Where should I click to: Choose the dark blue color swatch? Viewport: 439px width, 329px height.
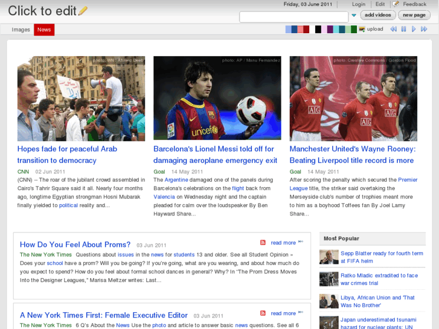[x=294, y=29]
